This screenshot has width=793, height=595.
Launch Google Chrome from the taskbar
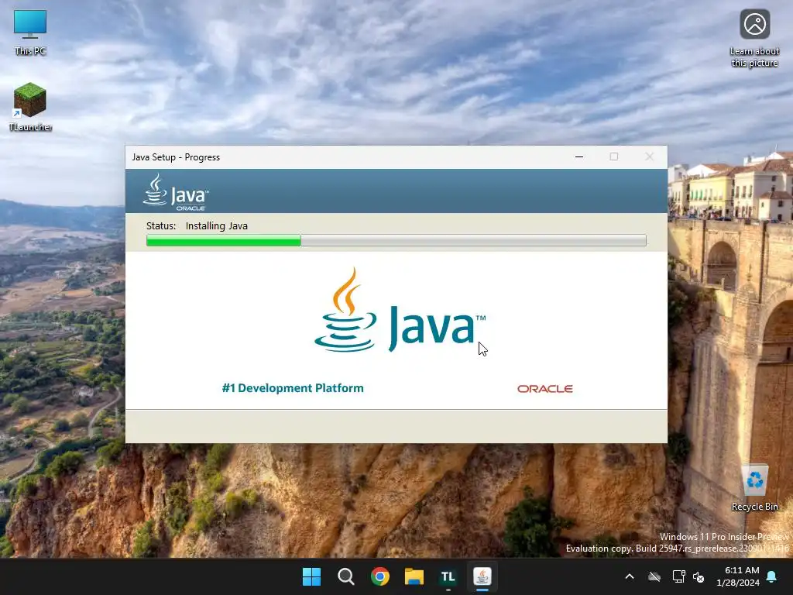(x=379, y=576)
